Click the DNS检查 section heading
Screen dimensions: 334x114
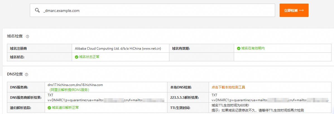15,74
